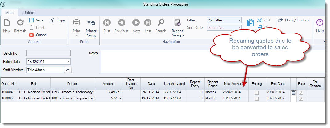Click the application J logo icon

click(x=3, y=4)
